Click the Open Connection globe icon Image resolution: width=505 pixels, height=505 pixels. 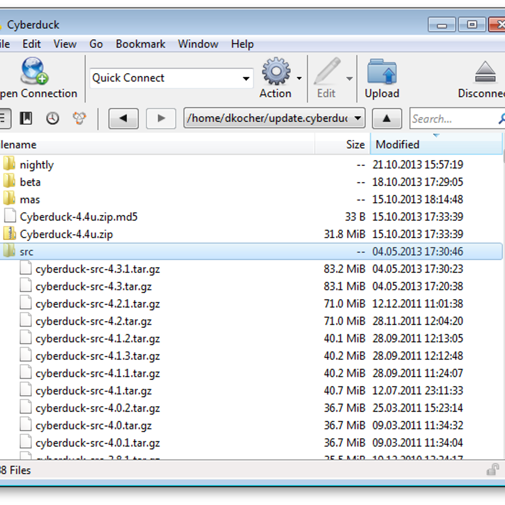click(34, 71)
